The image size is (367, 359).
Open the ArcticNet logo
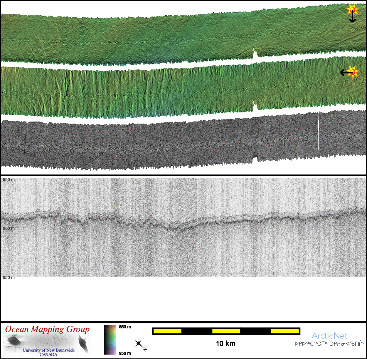[x=329, y=336]
